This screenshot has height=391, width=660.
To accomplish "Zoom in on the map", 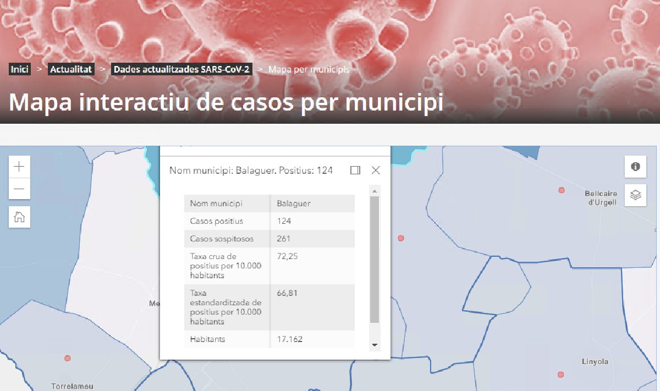I will pyautogui.click(x=19, y=166).
